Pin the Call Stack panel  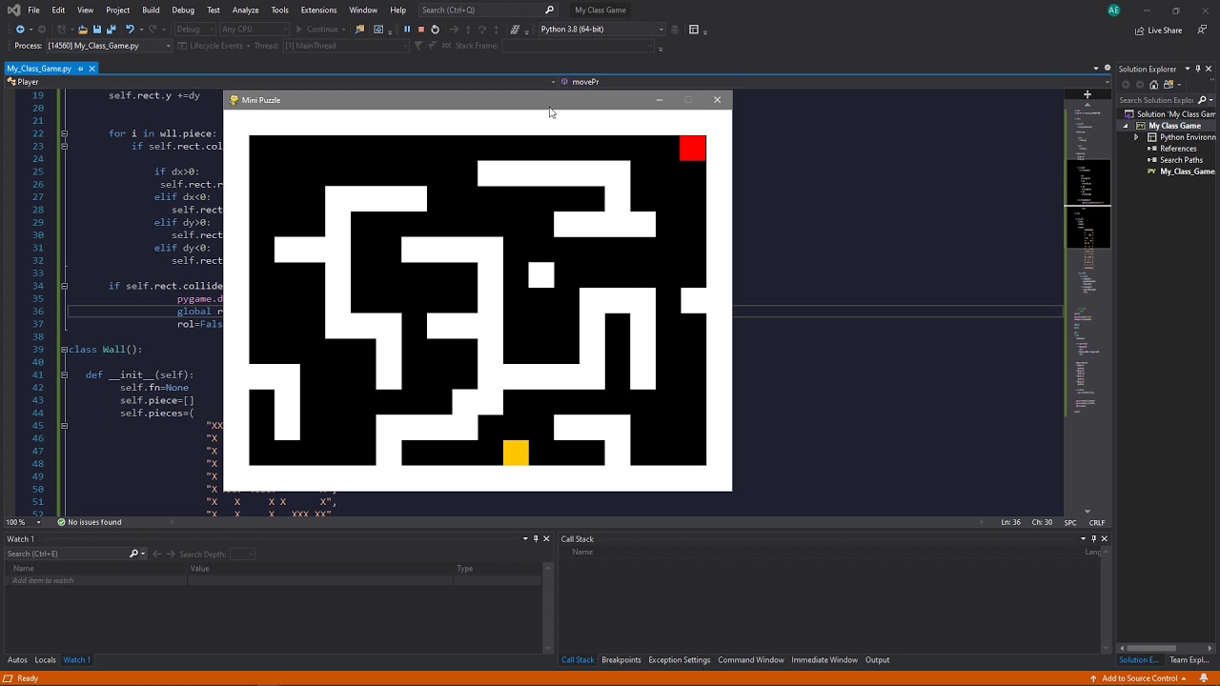coord(1093,539)
